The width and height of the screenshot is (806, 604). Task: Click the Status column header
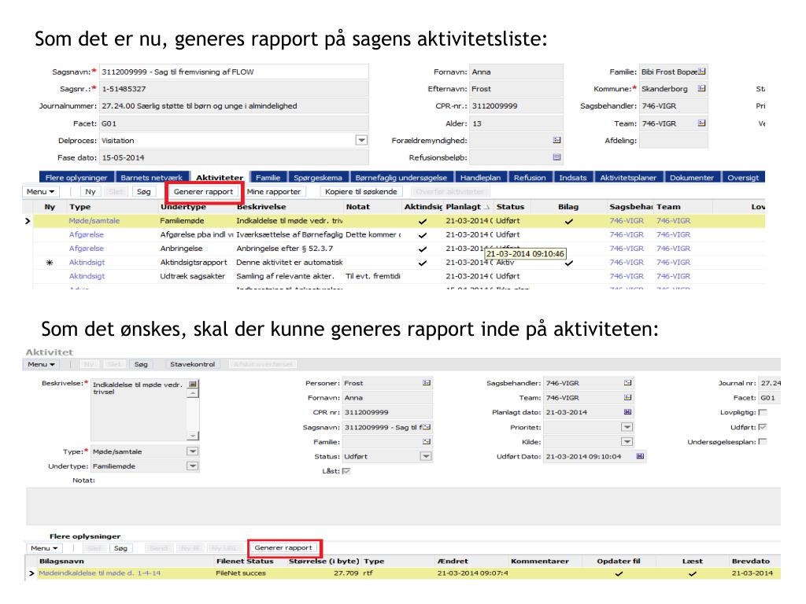click(x=510, y=207)
